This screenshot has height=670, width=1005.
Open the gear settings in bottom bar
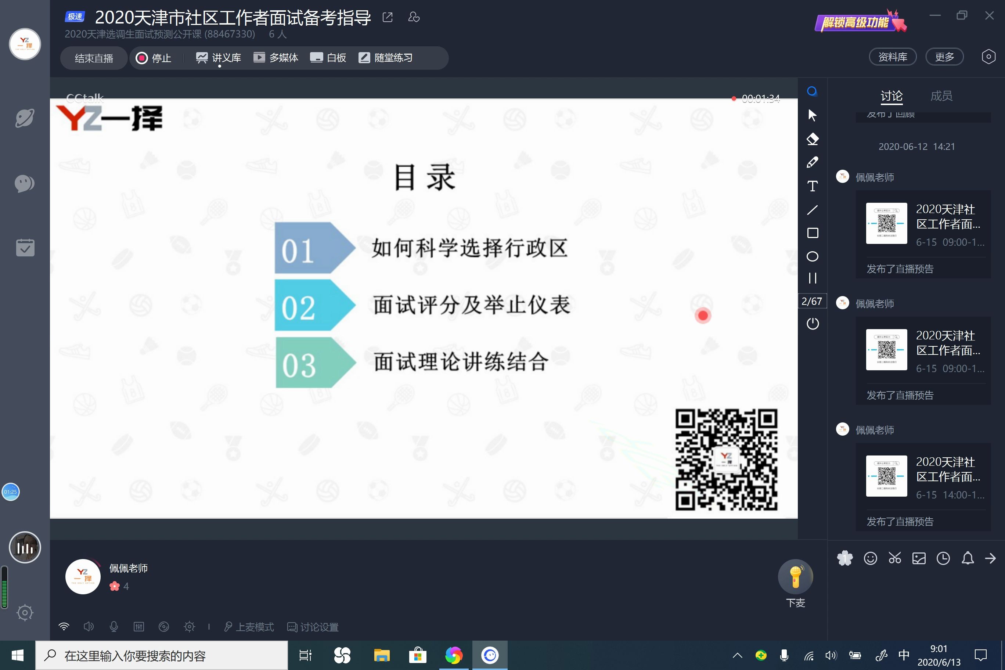[x=189, y=627]
